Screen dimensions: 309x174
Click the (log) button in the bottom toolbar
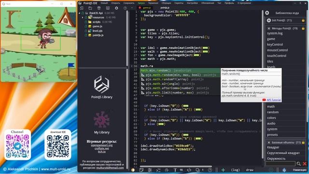(235, 170)
